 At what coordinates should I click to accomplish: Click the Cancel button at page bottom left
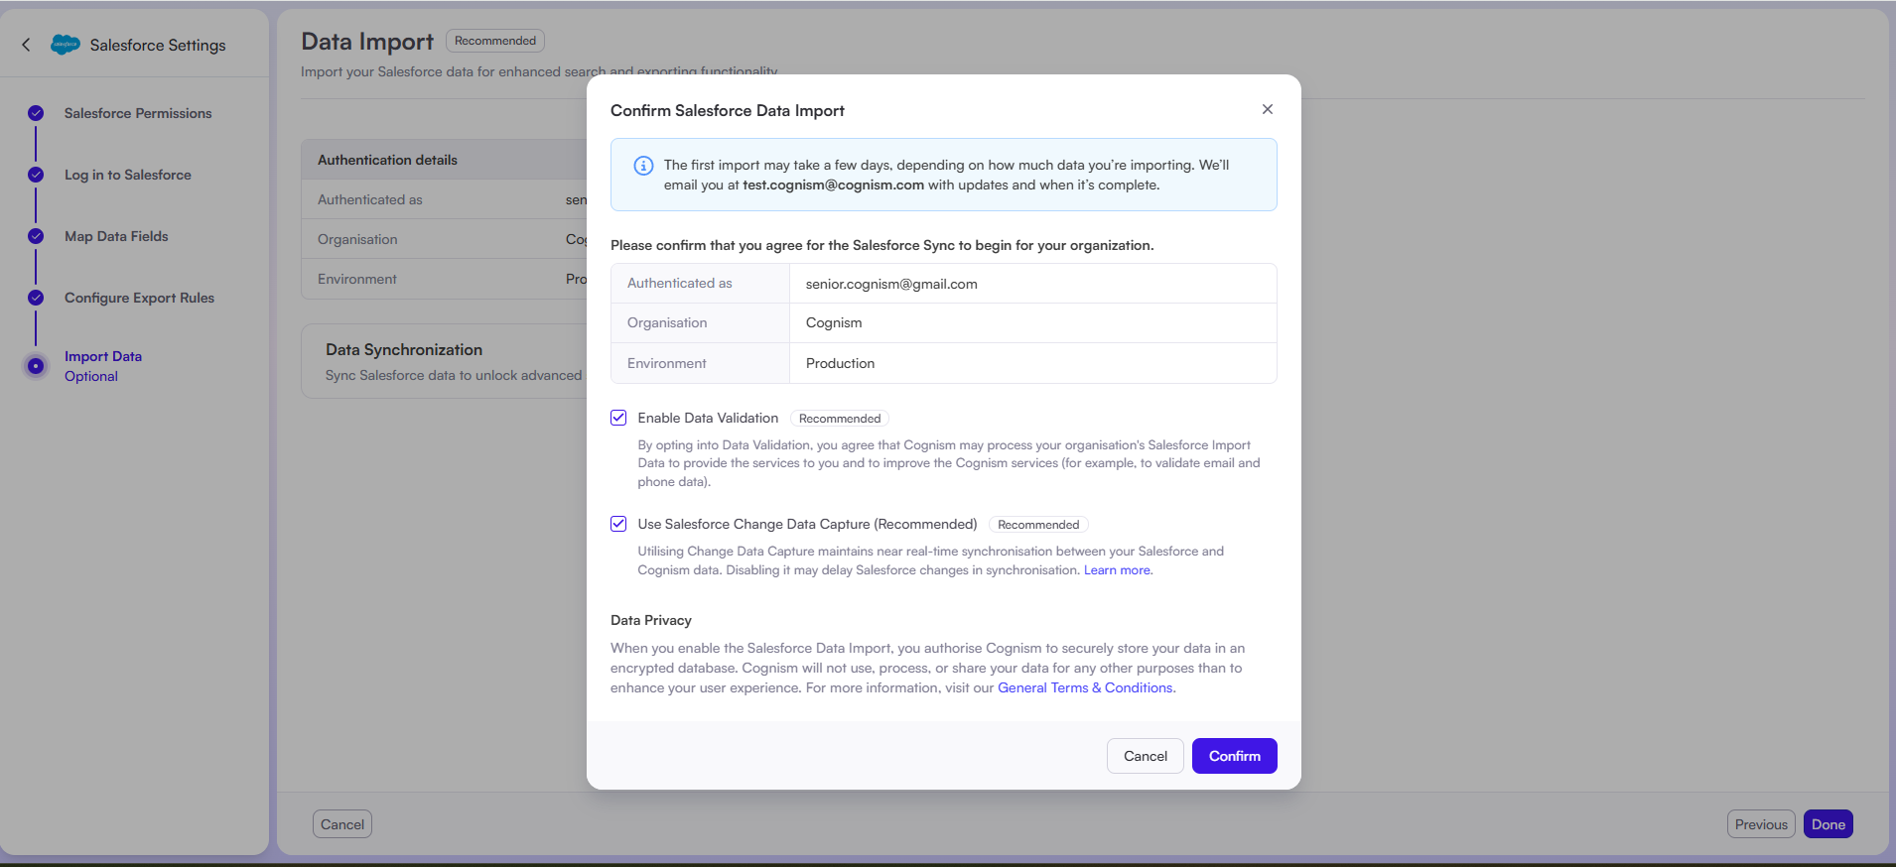(342, 824)
